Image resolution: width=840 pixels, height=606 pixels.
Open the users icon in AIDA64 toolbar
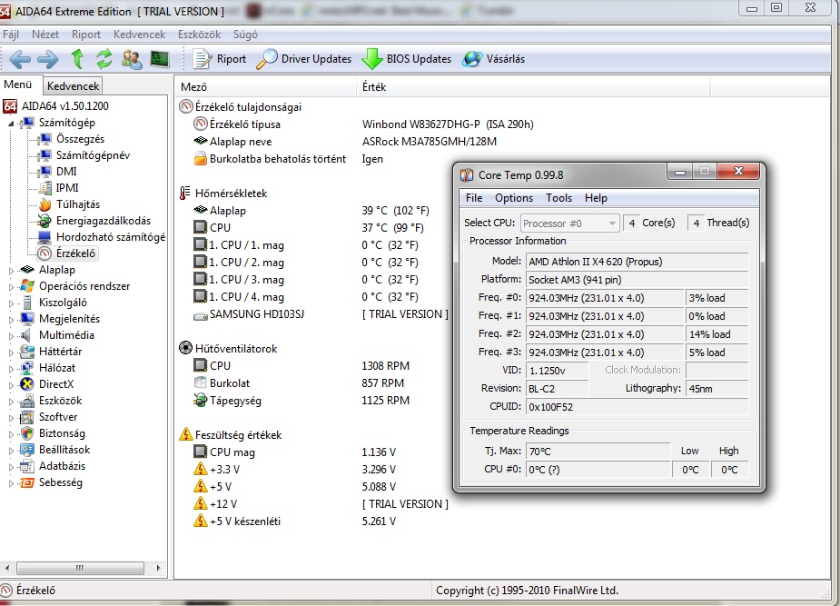click(132, 59)
